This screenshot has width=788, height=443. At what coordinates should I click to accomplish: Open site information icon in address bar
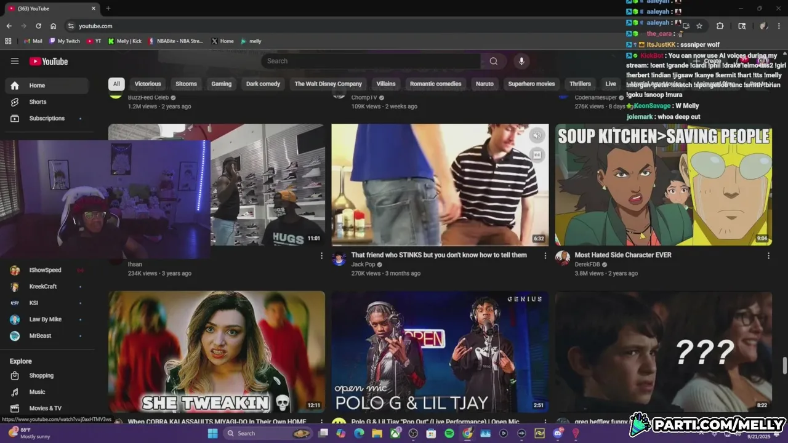click(x=71, y=26)
